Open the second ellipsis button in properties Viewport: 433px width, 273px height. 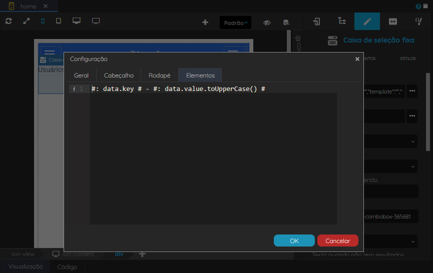click(412, 116)
